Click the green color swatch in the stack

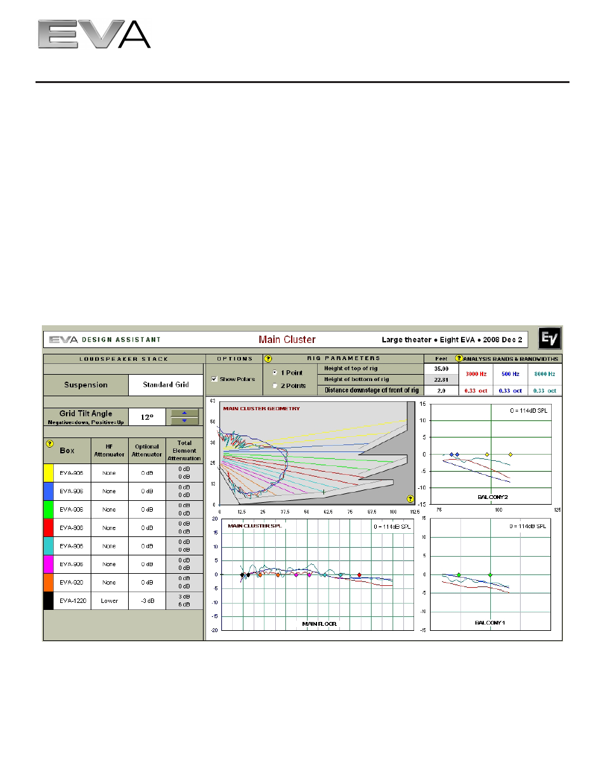48,510
